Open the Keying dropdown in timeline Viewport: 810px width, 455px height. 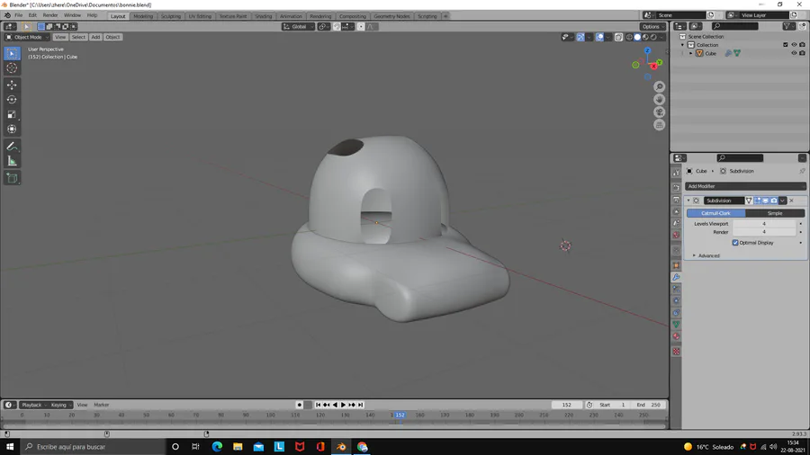point(60,405)
